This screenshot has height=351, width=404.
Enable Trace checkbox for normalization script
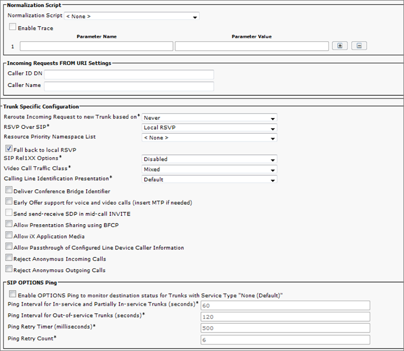12,27
